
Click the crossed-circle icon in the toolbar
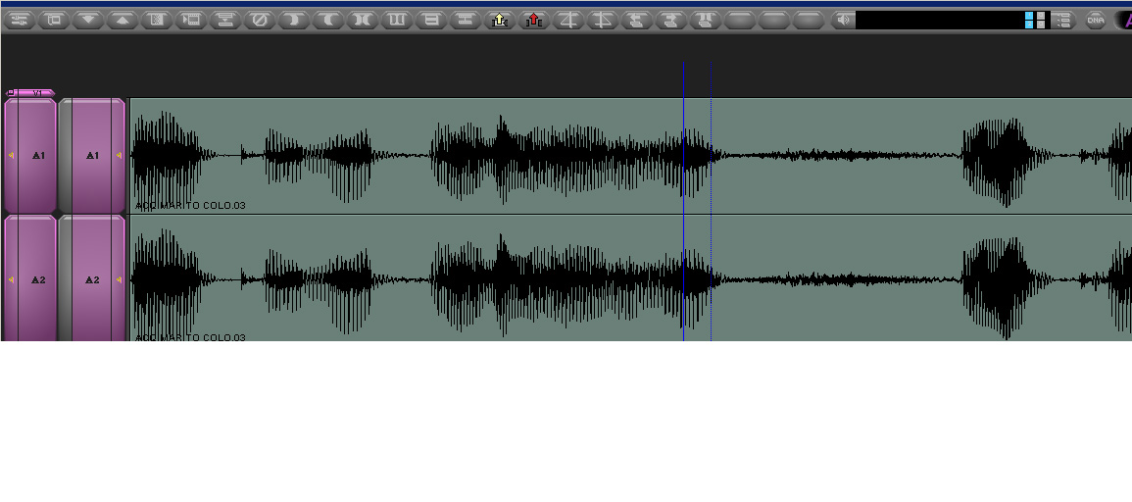(x=260, y=20)
